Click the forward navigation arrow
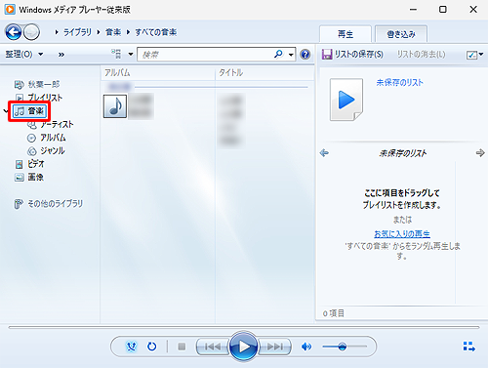Viewport: 488px width, 368px height. click(x=32, y=32)
